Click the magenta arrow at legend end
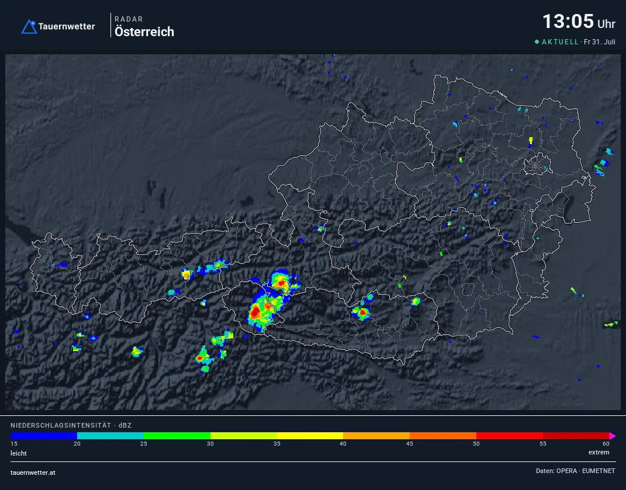Screen dimensions: 626x490 (x=613, y=436)
